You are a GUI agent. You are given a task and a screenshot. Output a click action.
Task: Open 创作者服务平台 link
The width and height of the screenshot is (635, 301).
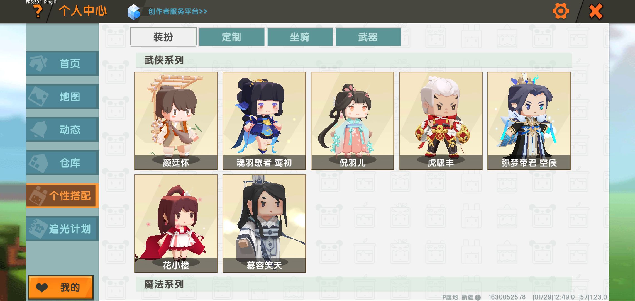[x=178, y=11]
